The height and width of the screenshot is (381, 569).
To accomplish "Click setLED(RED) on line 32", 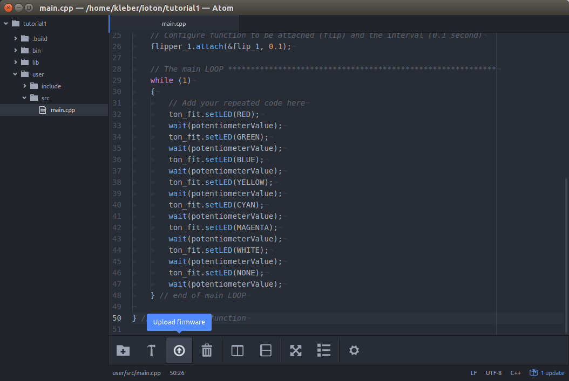I will [230, 114].
